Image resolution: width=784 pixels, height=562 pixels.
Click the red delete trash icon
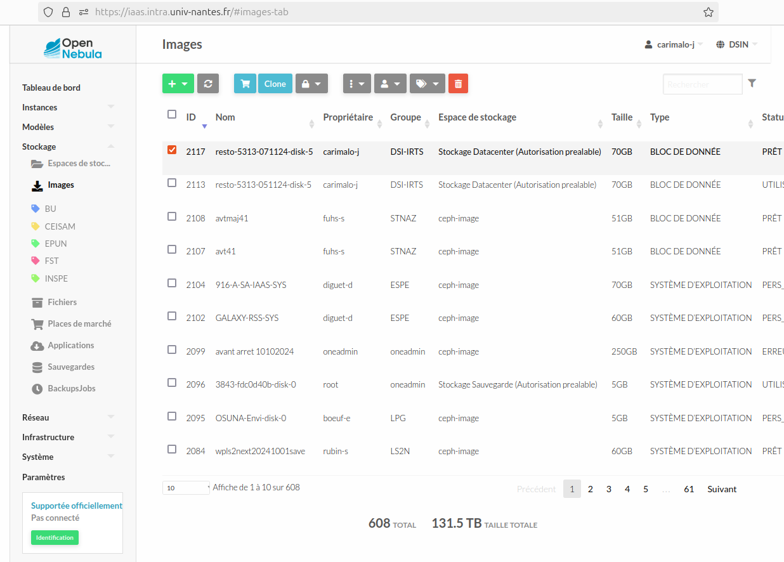[x=458, y=83]
